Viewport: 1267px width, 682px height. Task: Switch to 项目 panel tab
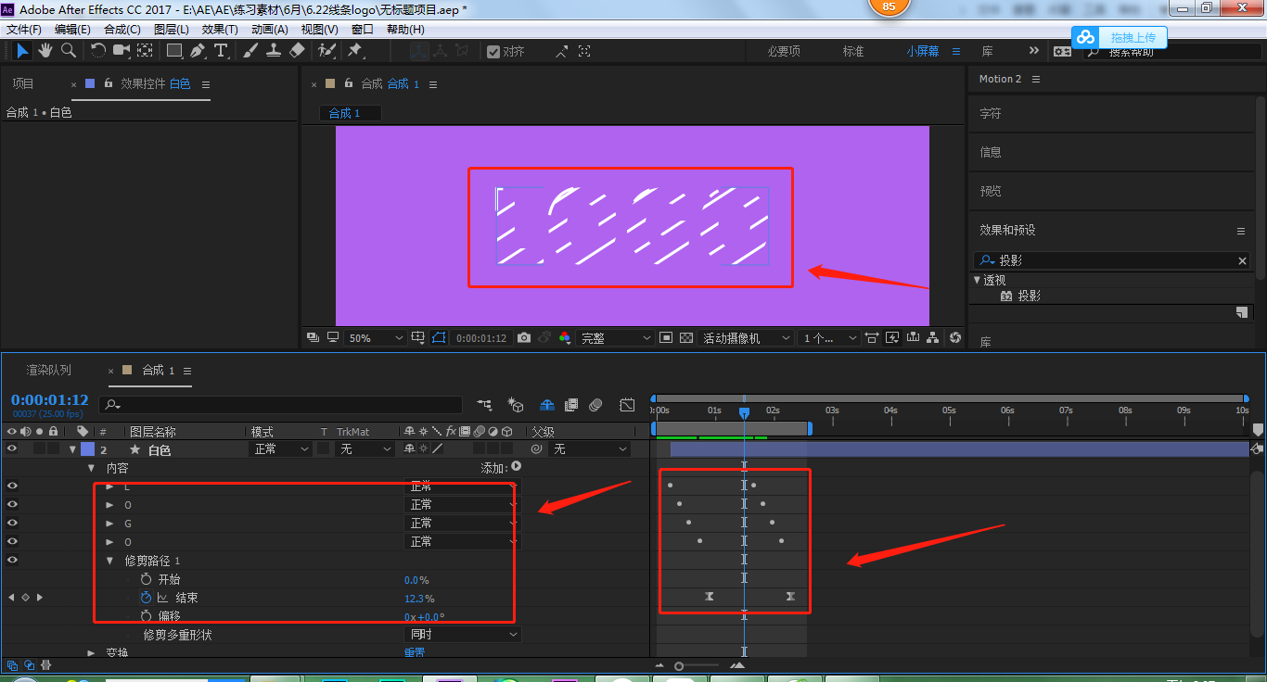(x=22, y=83)
